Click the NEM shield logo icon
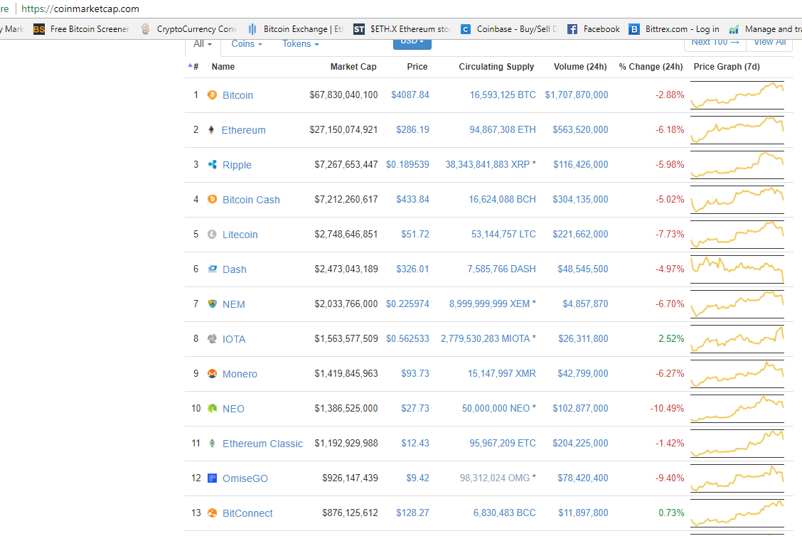This screenshot has width=802, height=536. point(212,304)
